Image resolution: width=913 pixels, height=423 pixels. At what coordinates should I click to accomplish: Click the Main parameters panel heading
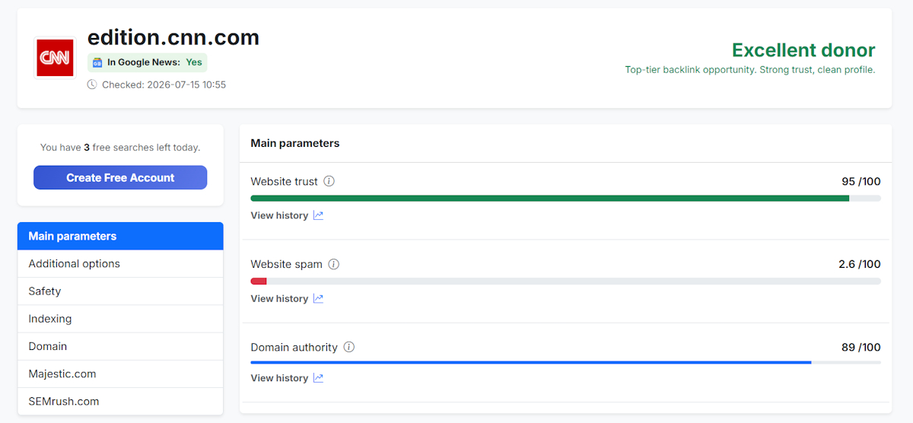[295, 143]
